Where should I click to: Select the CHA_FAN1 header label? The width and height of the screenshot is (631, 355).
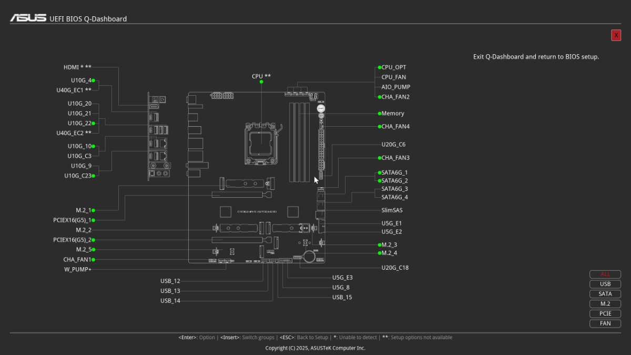(x=77, y=260)
